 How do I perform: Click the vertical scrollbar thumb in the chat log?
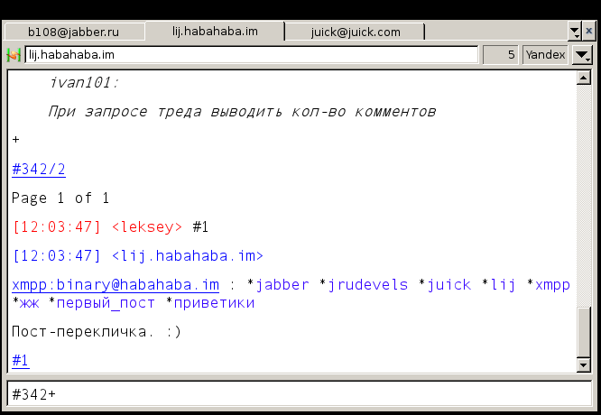coord(583,331)
